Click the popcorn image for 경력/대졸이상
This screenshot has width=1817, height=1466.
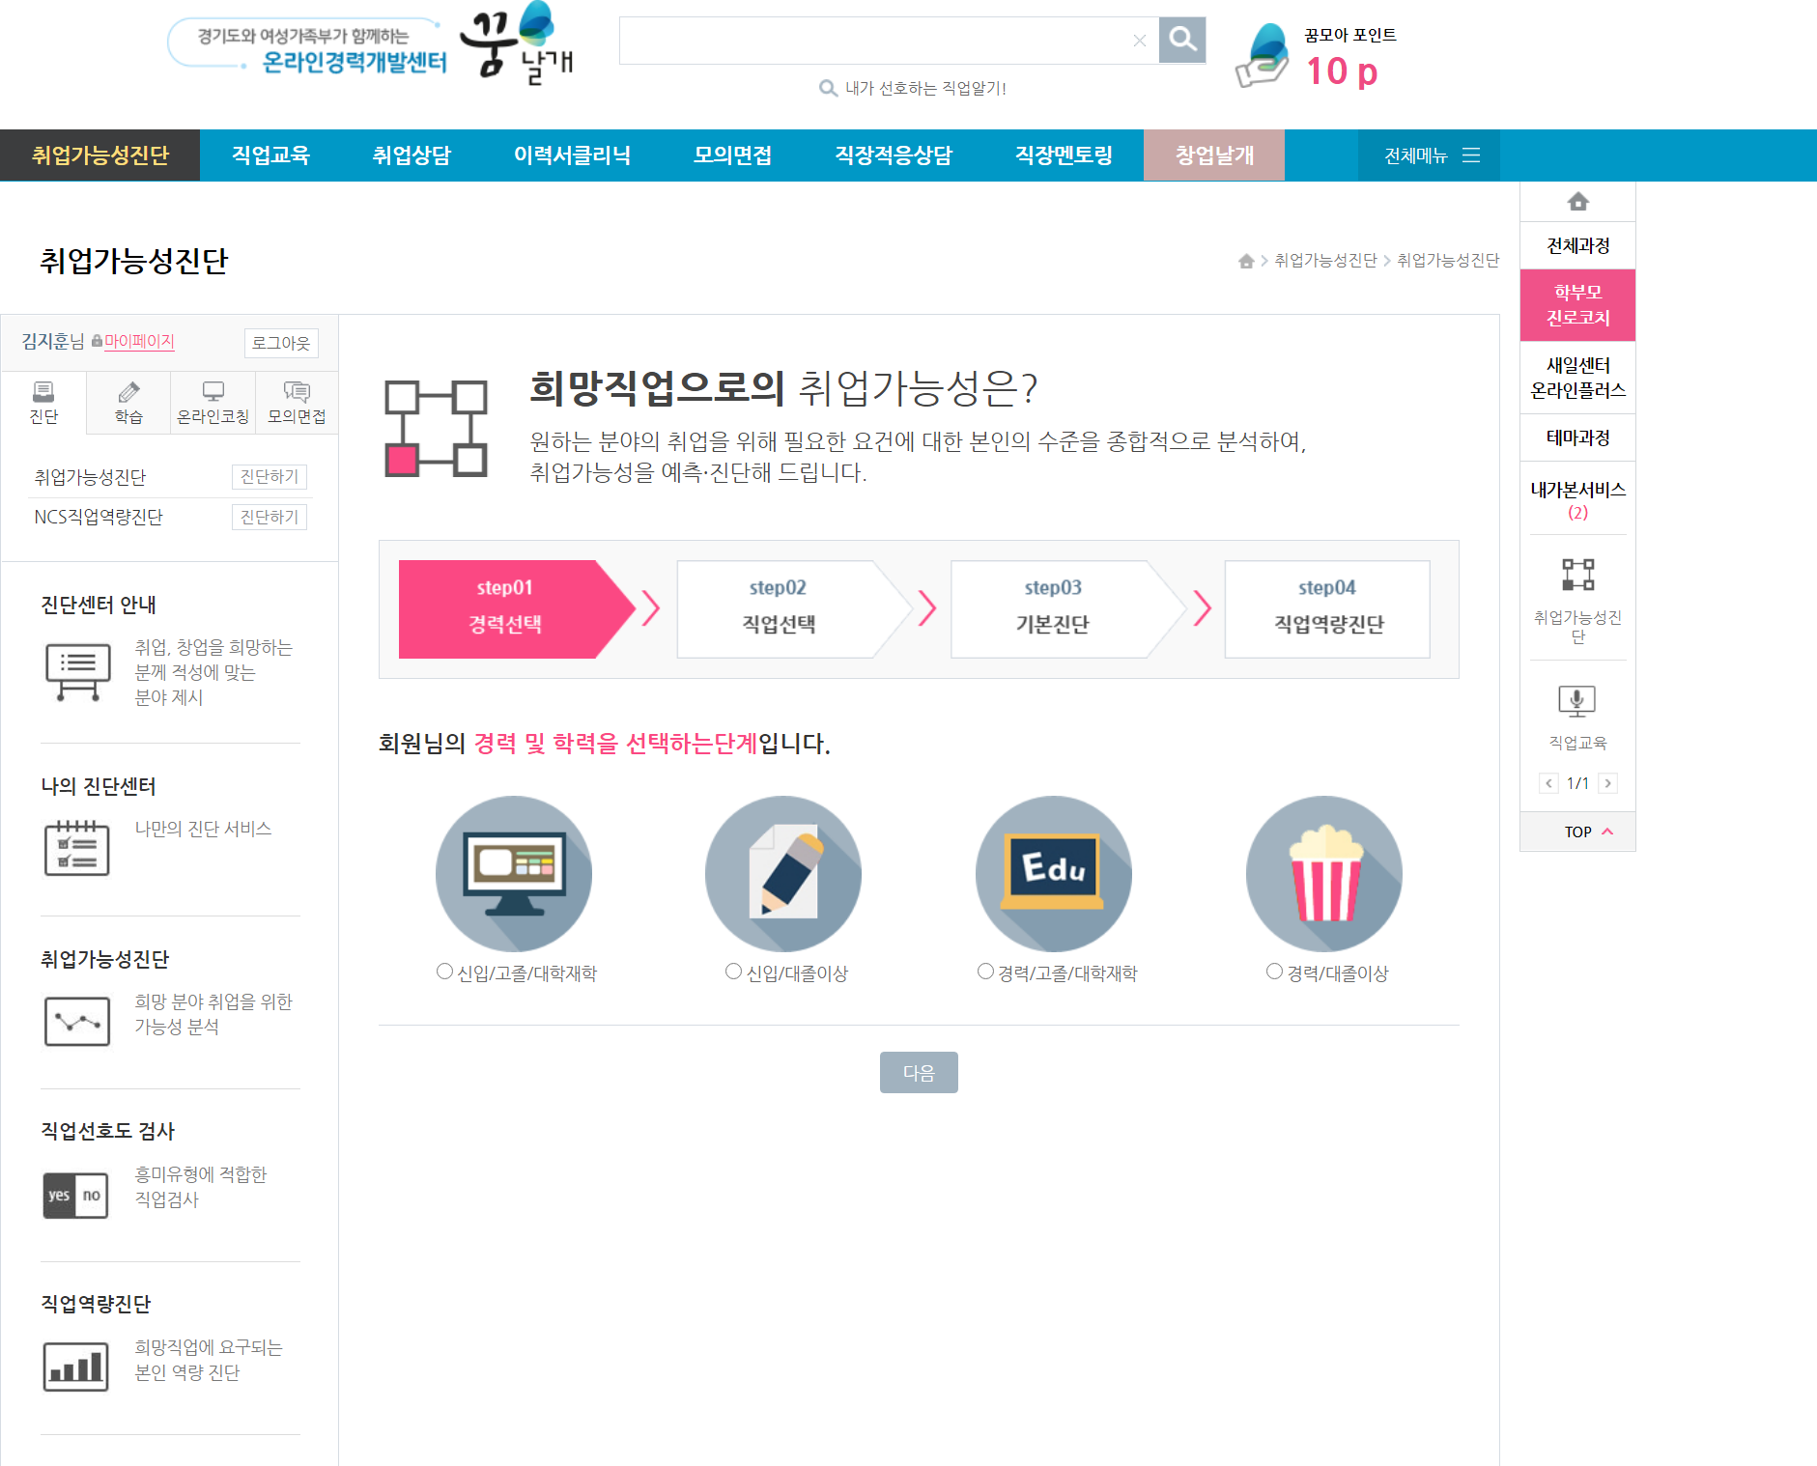(1324, 874)
